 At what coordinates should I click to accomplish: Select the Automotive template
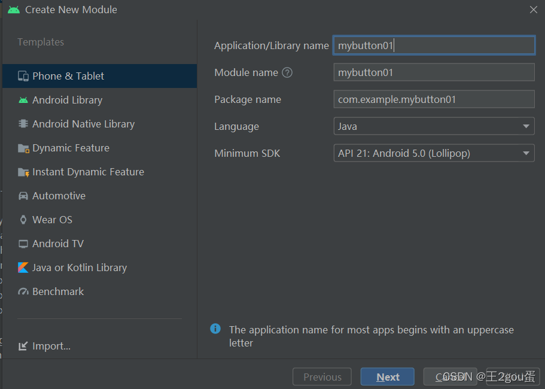click(x=99, y=196)
